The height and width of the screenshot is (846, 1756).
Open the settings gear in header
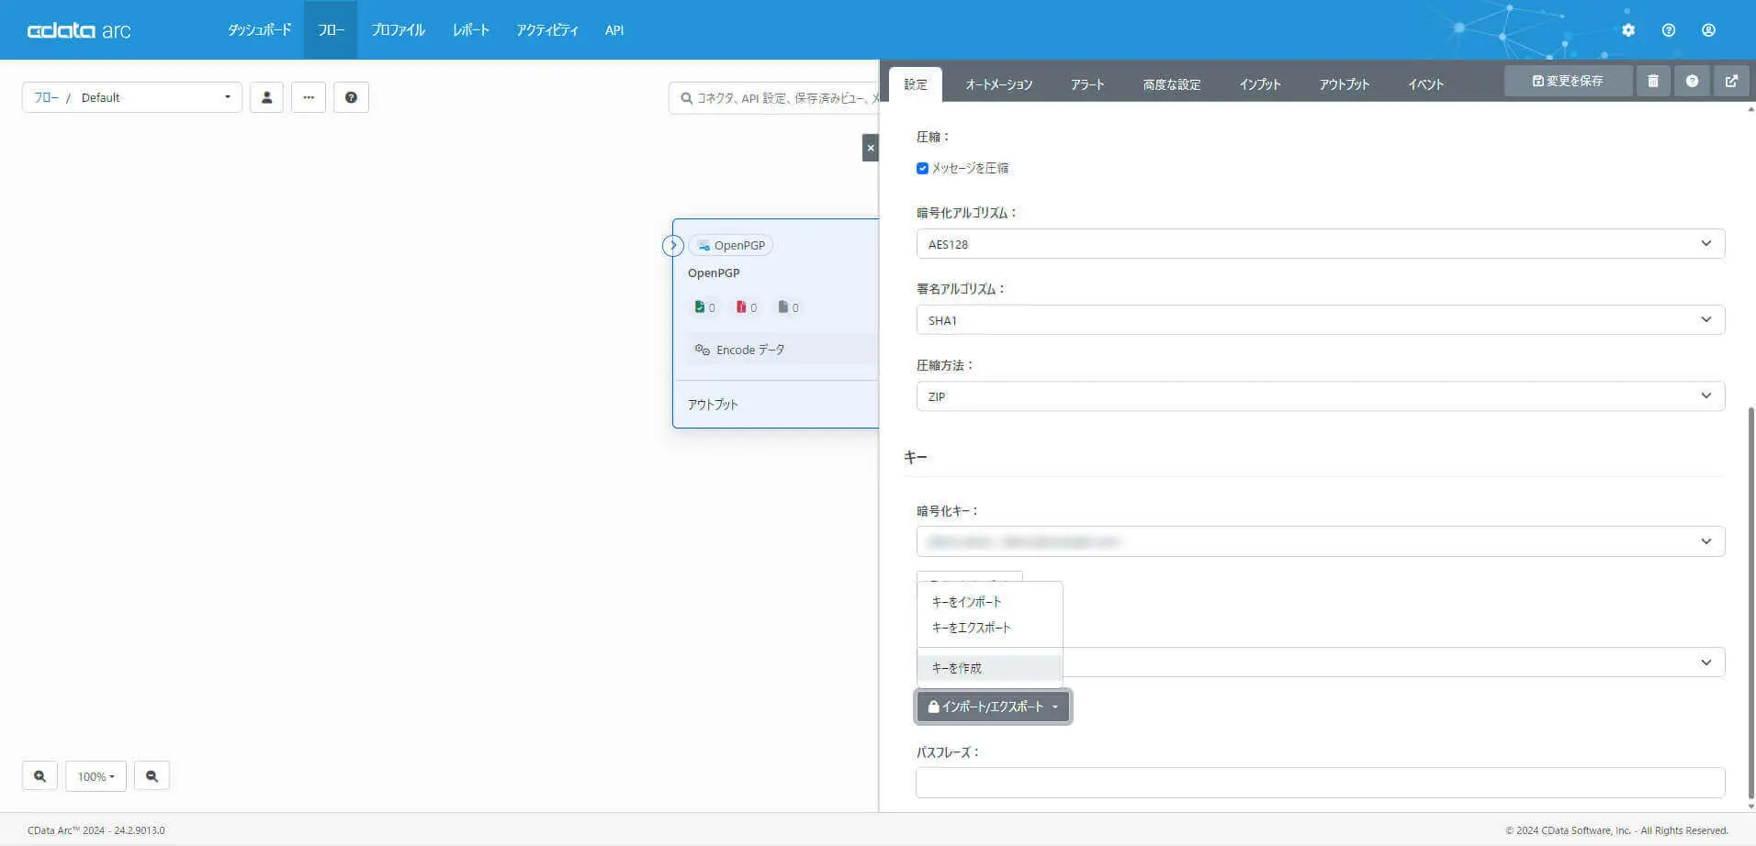click(1628, 30)
